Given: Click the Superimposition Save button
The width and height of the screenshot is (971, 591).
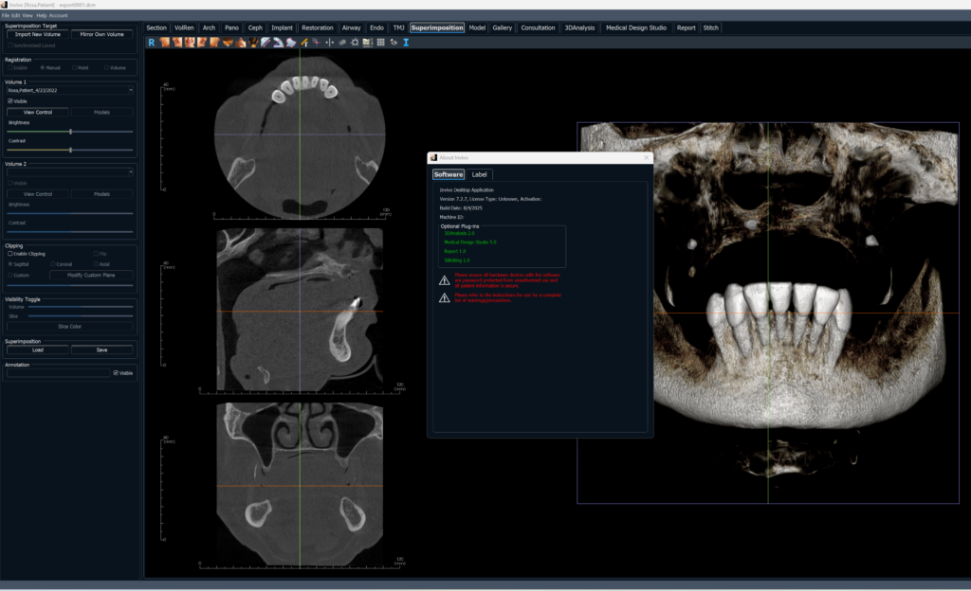Looking at the screenshot, I should [101, 349].
